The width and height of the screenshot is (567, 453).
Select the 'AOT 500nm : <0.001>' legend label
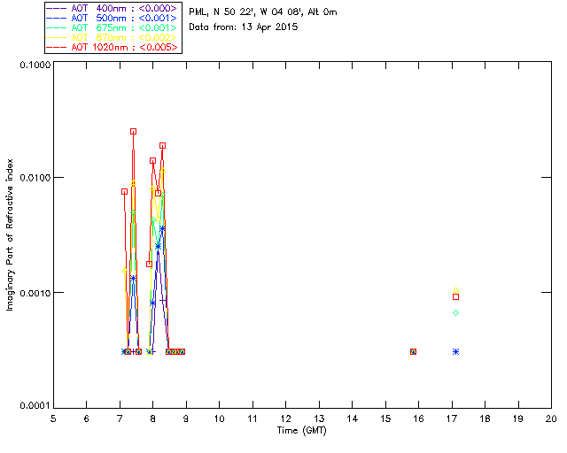124,18
